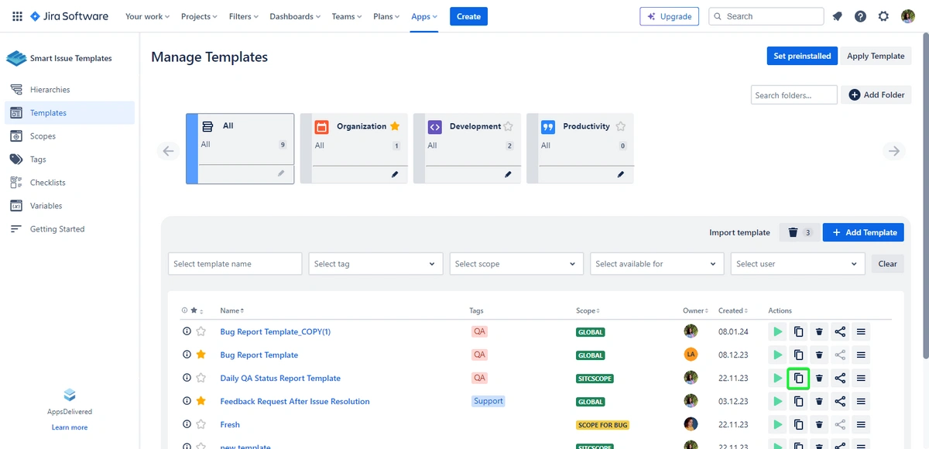
Task: Click the Add Folder button
Action: (x=876, y=95)
